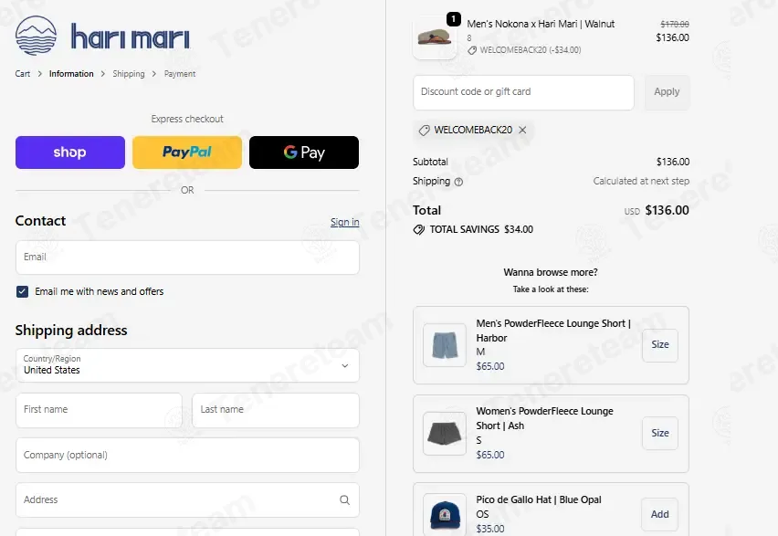Viewport: 778px width, 536px height.
Task: Open the Harbor Lounge Short thumbnail
Action: coord(445,345)
